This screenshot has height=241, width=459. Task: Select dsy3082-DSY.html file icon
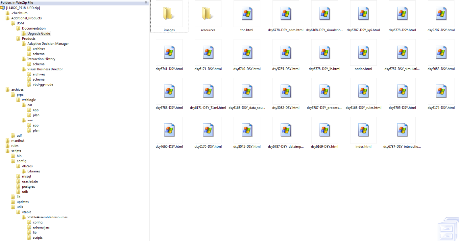(286, 91)
